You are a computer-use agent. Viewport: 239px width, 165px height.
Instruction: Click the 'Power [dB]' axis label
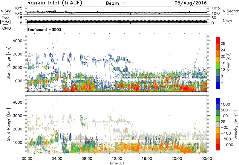[x=228, y=63]
